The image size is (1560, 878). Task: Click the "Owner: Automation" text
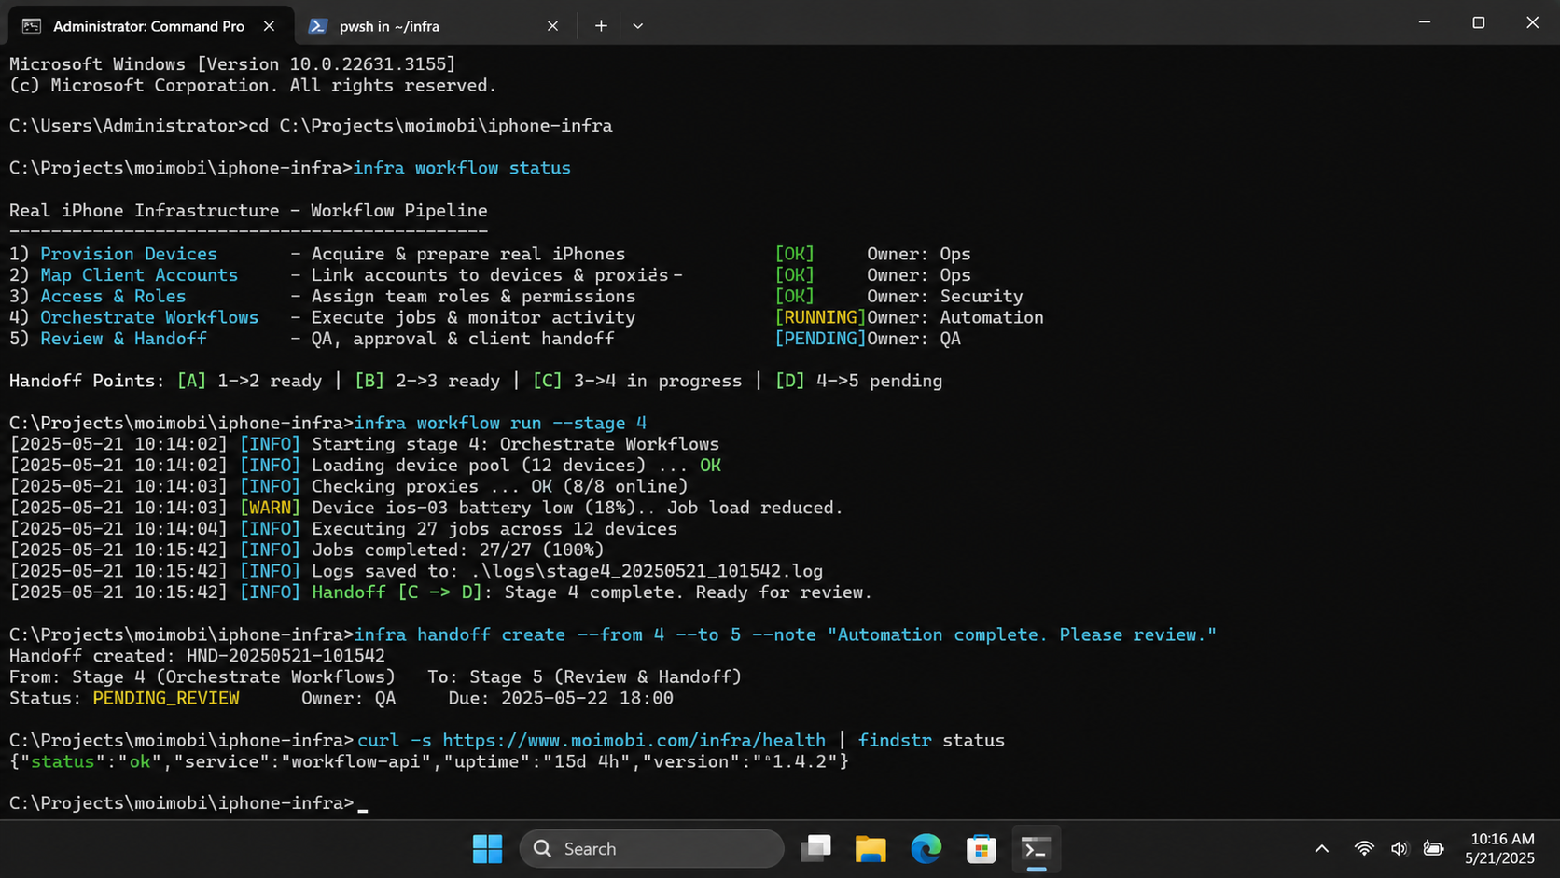tap(955, 317)
